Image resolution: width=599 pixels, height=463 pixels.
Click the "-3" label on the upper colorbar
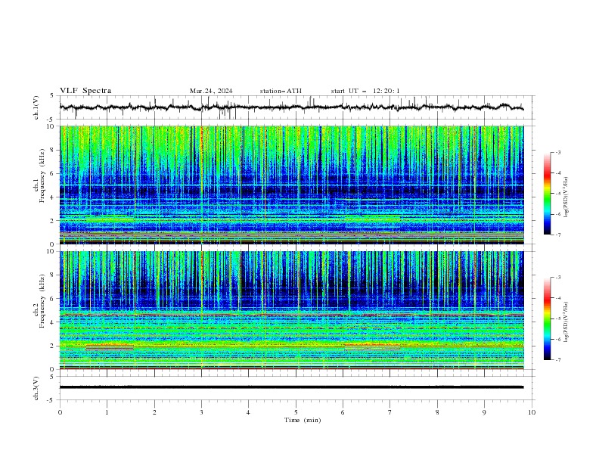tap(558, 152)
